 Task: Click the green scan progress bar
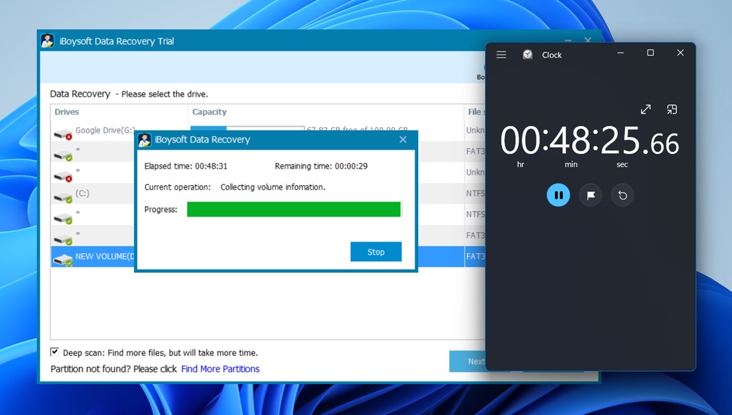click(x=294, y=209)
